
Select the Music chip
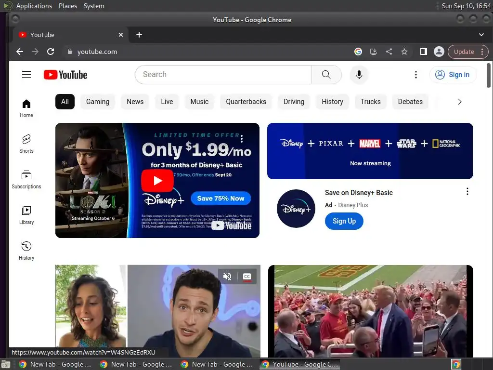(x=199, y=102)
